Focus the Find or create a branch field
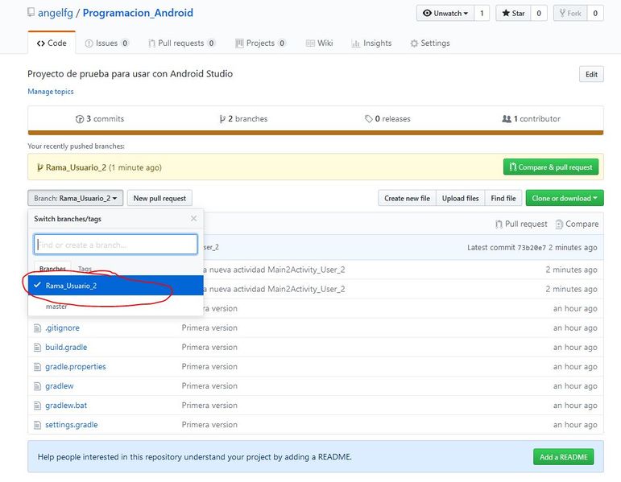The width and height of the screenshot is (621, 482). [116, 245]
